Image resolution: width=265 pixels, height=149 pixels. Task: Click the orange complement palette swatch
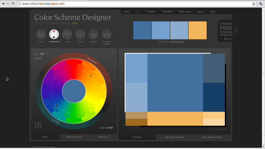click(198, 30)
